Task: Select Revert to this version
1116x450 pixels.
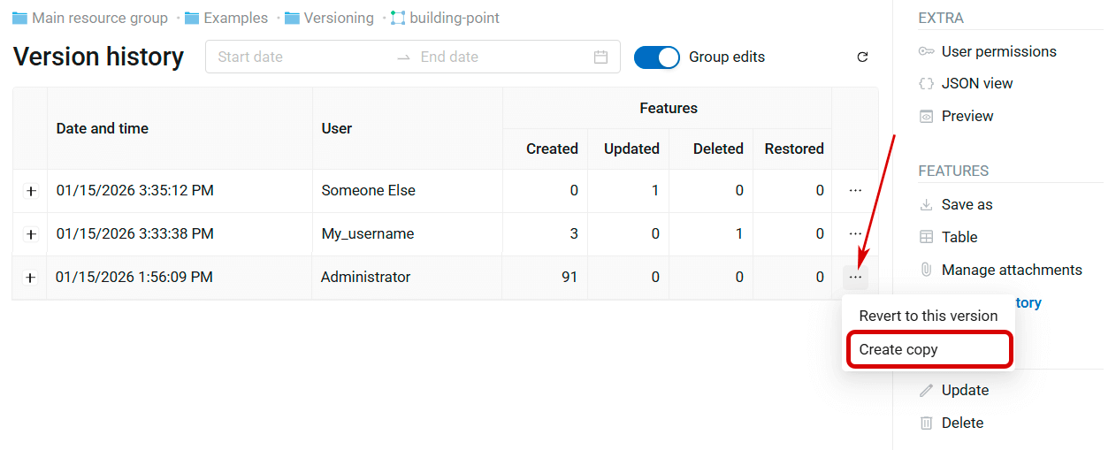Action: click(x=928, y=316)
